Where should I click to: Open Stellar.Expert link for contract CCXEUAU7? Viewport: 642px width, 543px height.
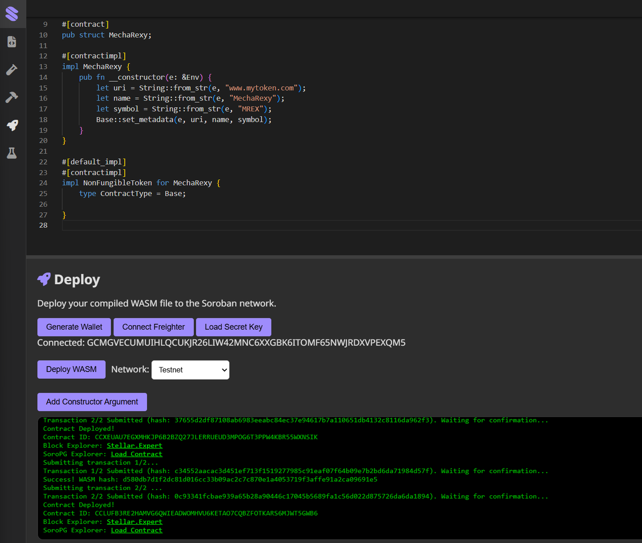pos(134,446)
